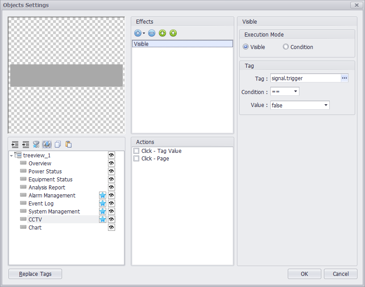Click the blue star on CCTV row

pos(103,219)
